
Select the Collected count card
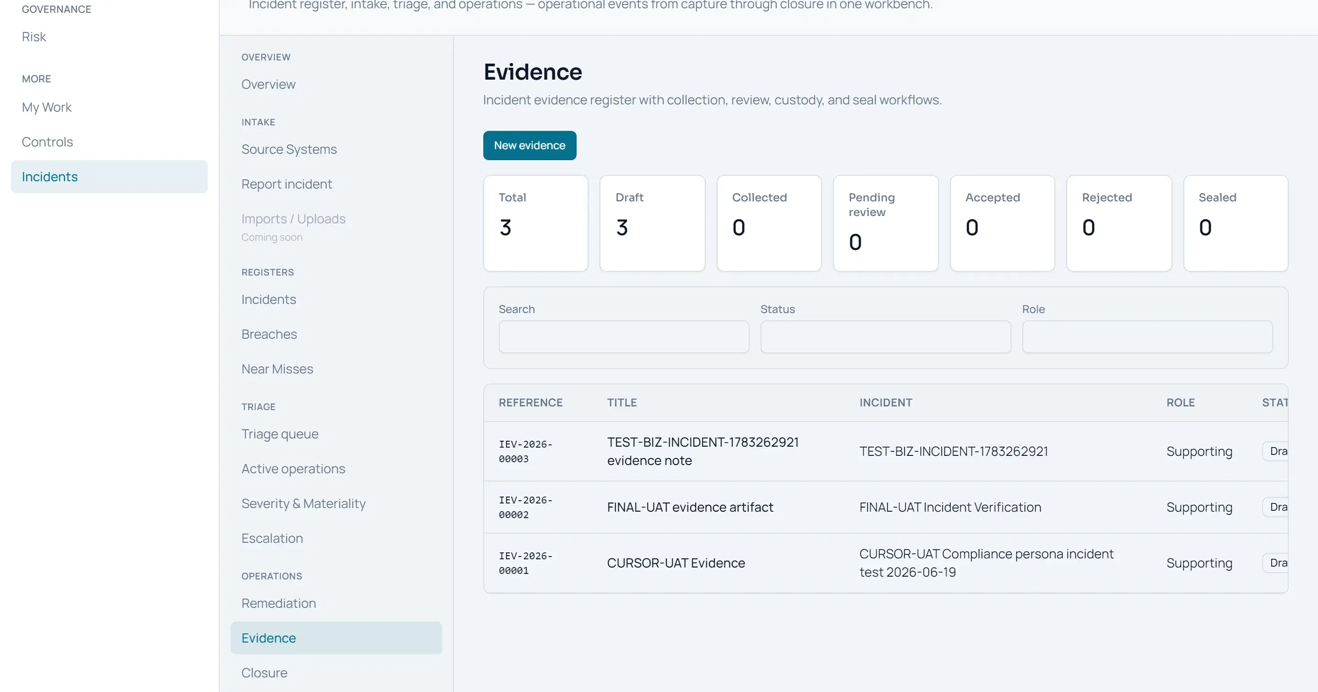pos(769,223)
